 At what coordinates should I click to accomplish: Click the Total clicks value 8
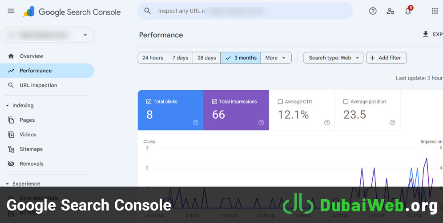(149, 115)
